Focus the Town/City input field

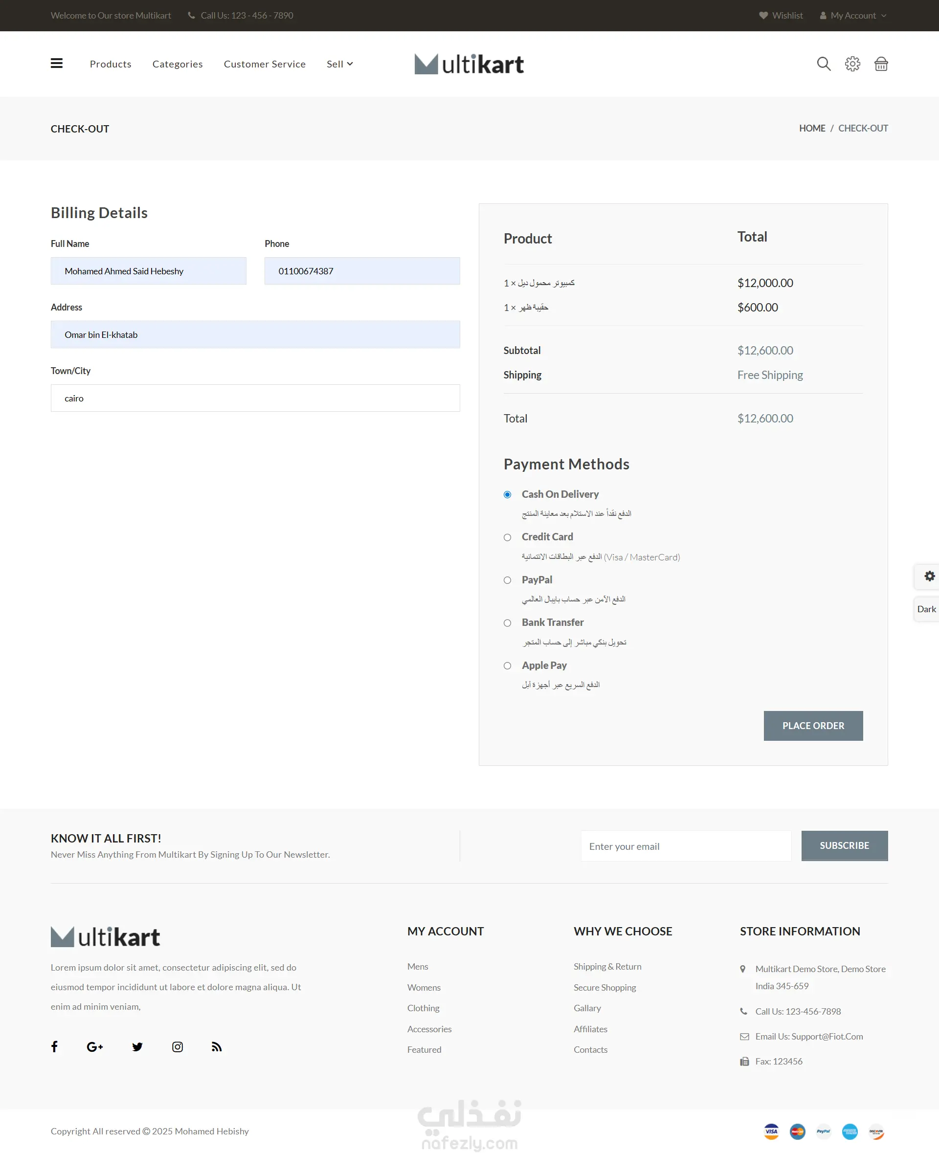point(255,398)
